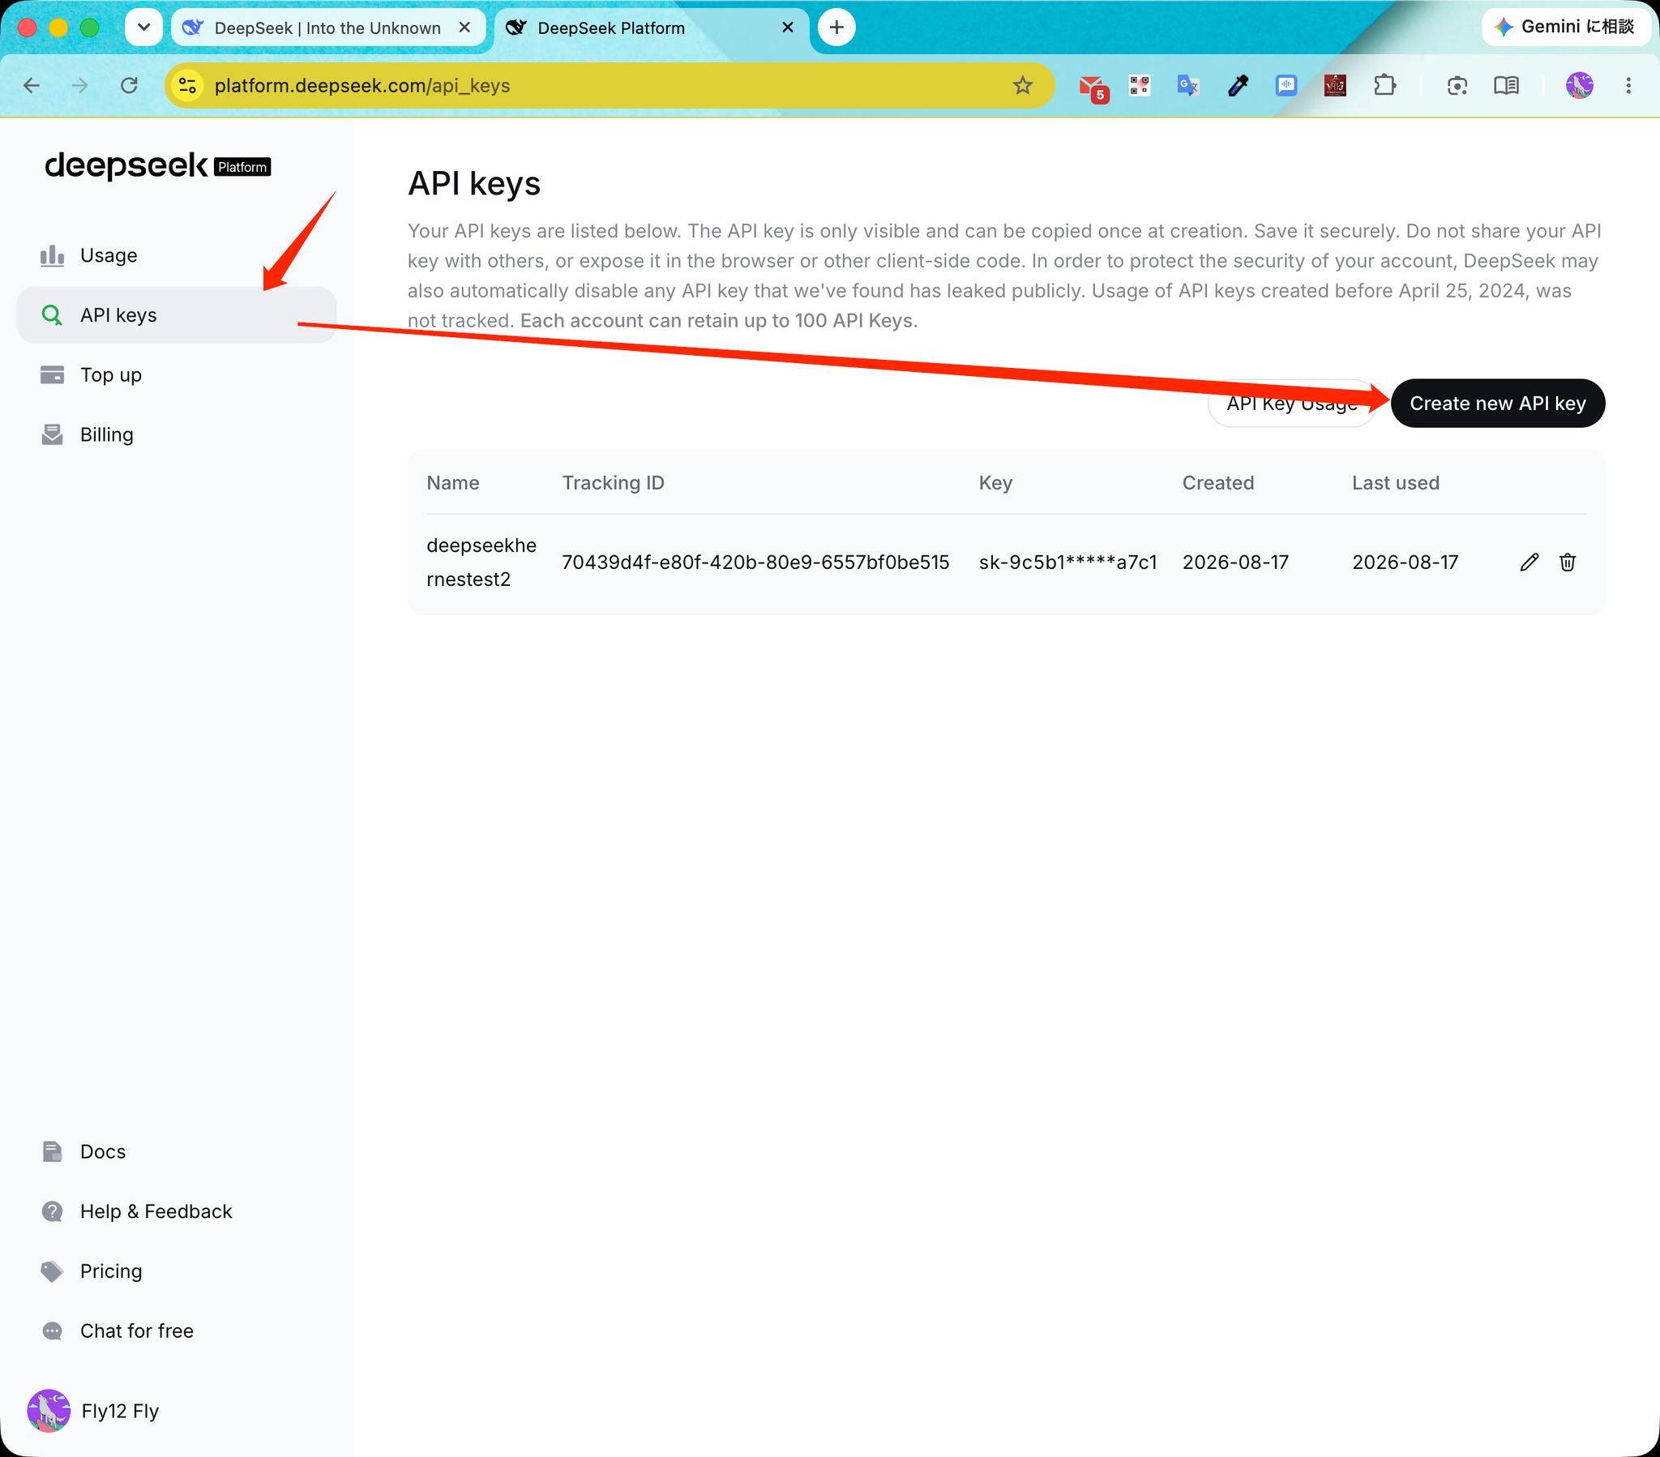Click the Usage bar chart icon
This screenshot has width=1660, height=1457.
pyautogui.click(x=52, y=255)
